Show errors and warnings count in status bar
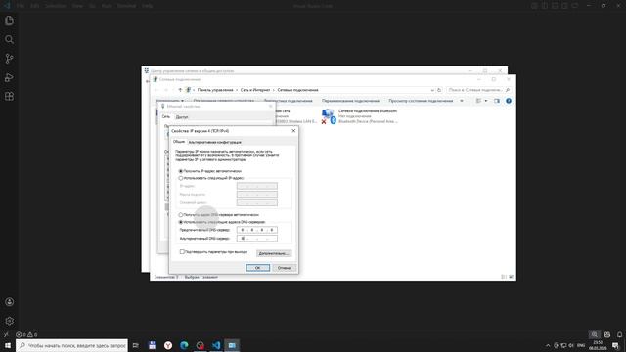626x352 pixels. point(26,334)
